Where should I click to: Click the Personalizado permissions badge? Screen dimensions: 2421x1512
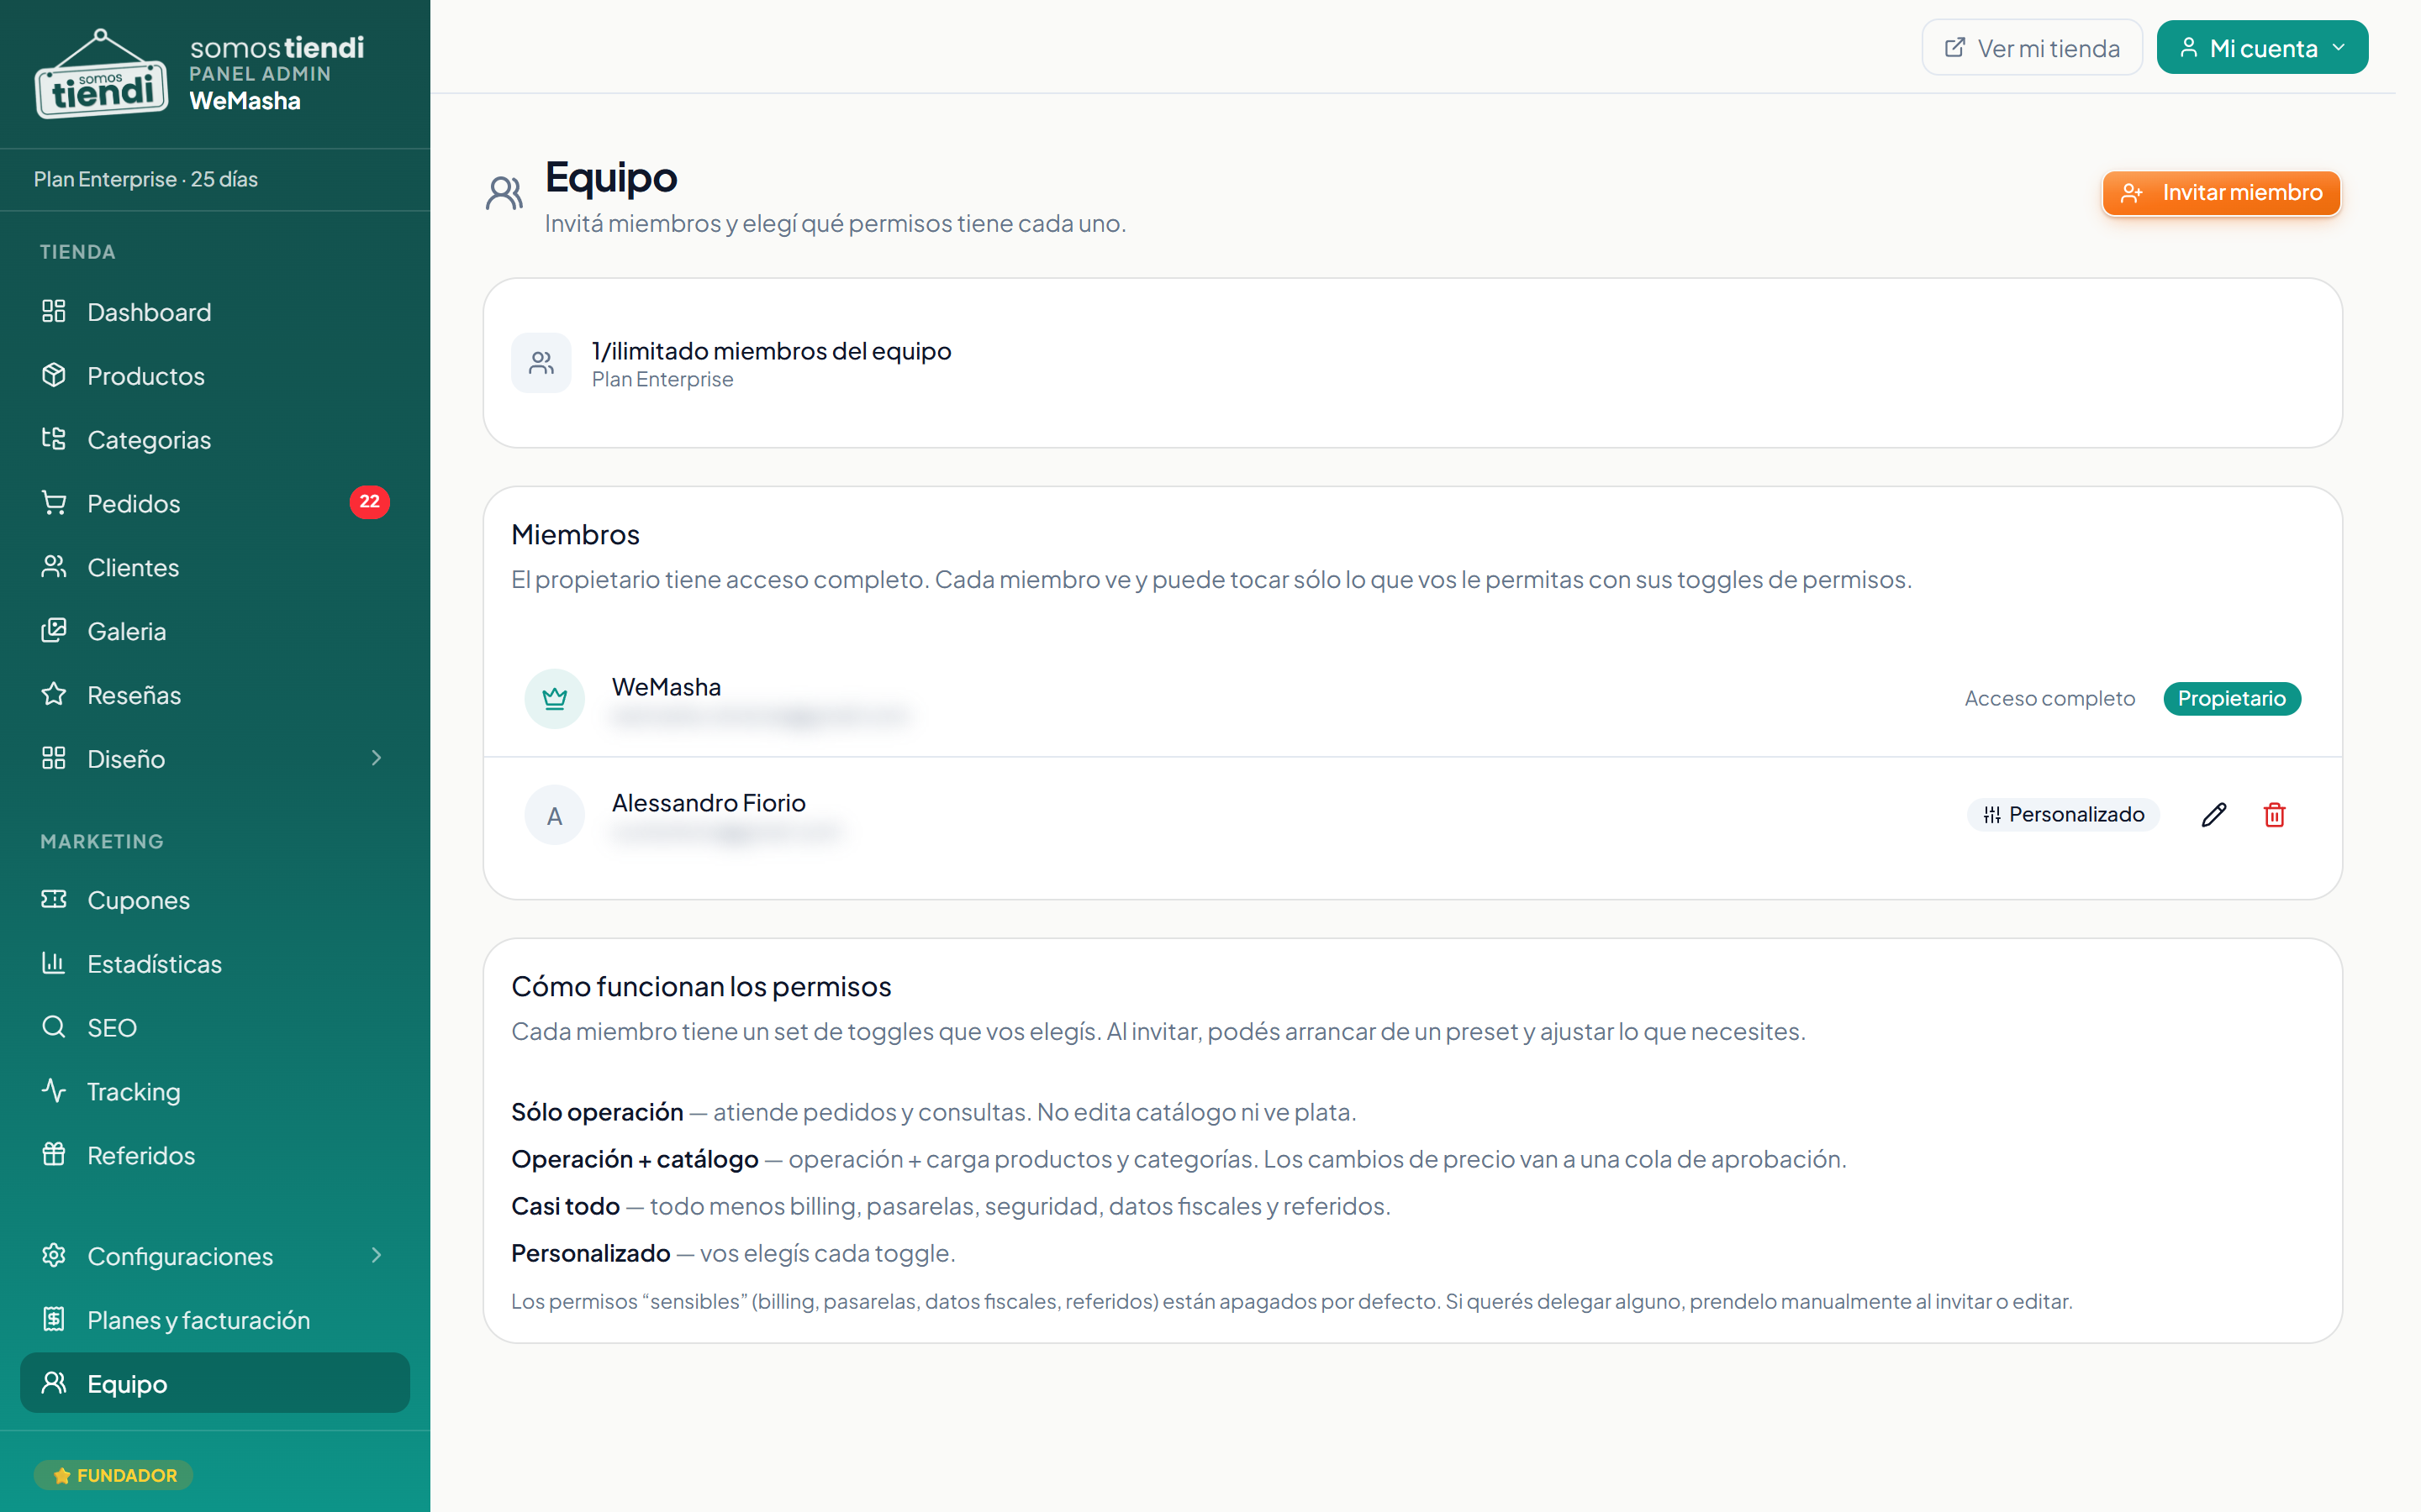[2063, 815]
